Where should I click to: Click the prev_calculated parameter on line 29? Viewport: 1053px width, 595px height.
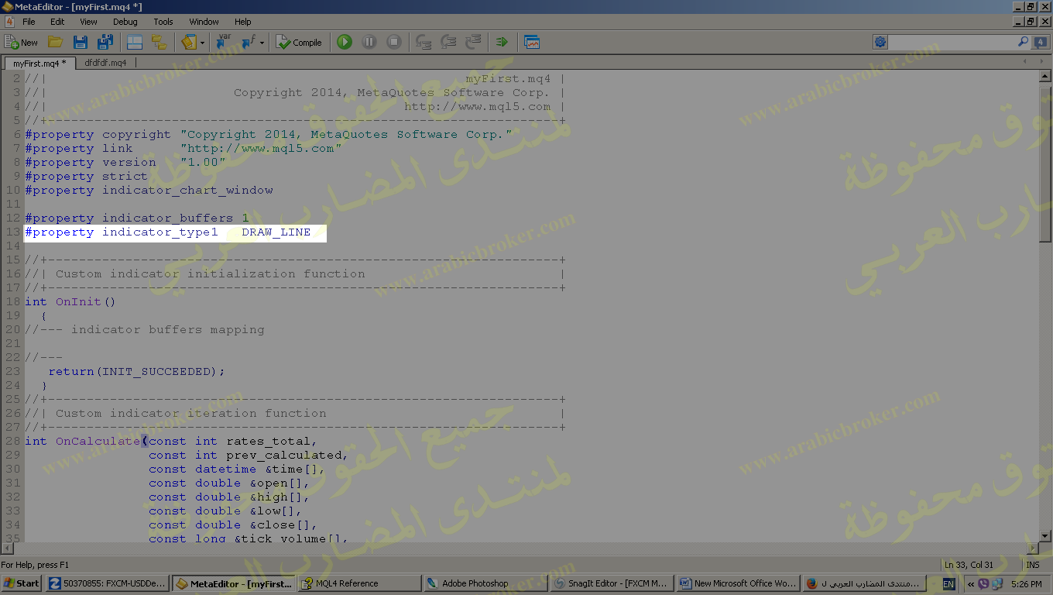pos(283,456)
